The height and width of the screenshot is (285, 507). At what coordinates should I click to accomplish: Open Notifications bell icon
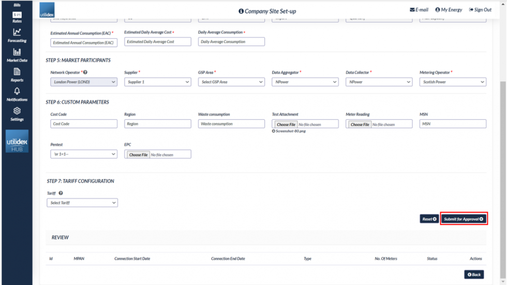[17, 94]
